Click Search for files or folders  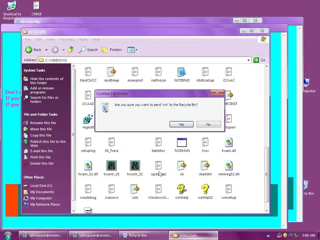pos(44,100)
